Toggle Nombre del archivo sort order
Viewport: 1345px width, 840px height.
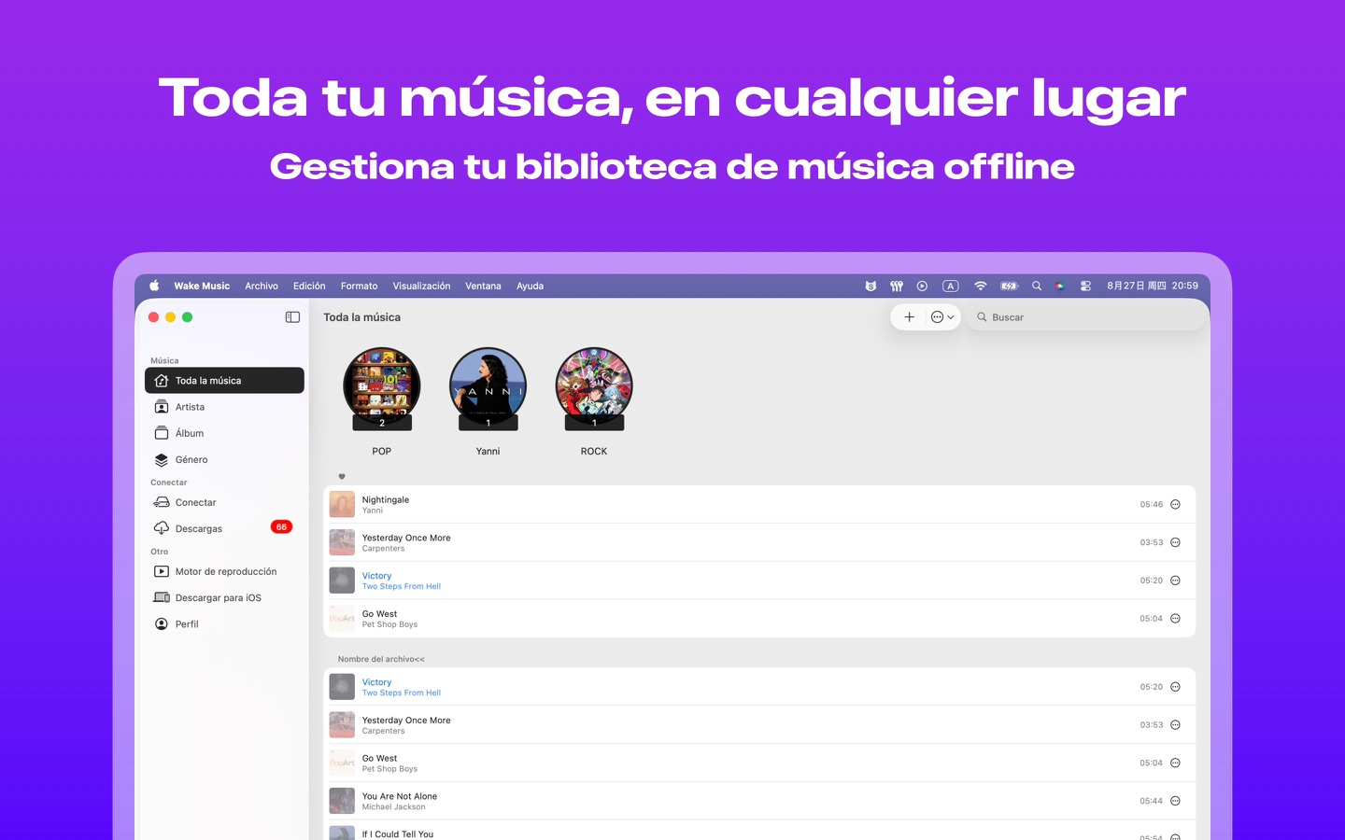(x=381, y=659)
